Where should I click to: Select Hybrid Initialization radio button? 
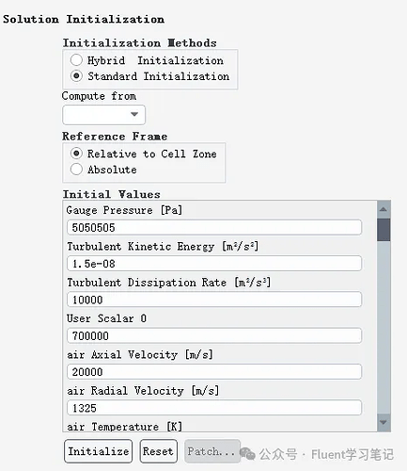[76, 59]
